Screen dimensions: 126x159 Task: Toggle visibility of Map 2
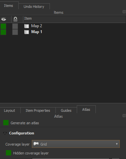coord(3,26)
